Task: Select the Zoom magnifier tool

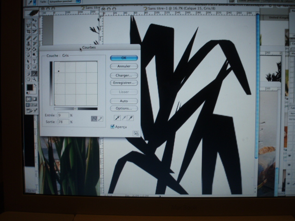Action: [x=35, y=79]
